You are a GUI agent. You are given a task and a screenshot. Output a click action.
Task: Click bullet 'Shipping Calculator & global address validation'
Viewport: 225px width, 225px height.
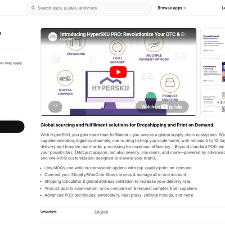click(117, 181)
